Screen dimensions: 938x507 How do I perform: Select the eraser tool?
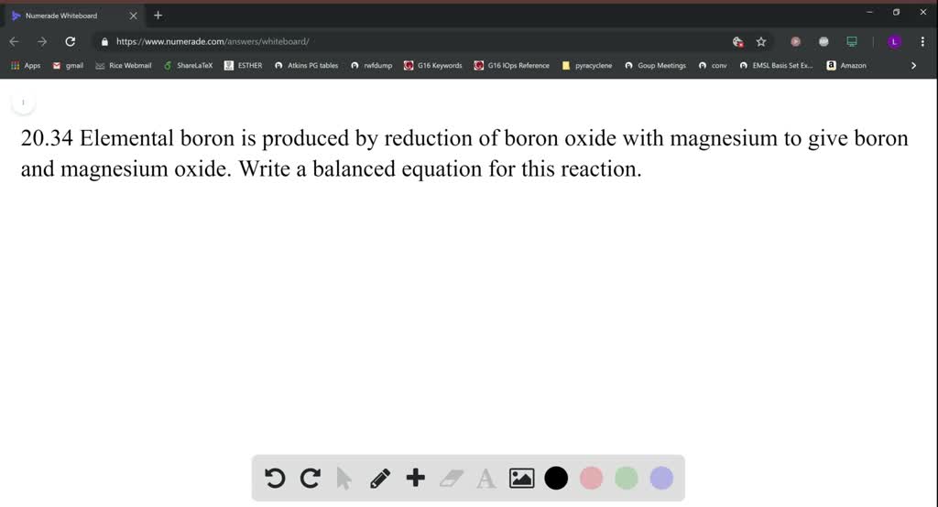coord(452,478)
